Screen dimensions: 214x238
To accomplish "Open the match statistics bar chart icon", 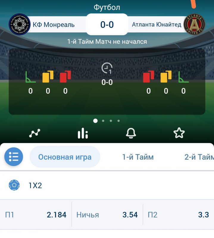I will point(83,133).
